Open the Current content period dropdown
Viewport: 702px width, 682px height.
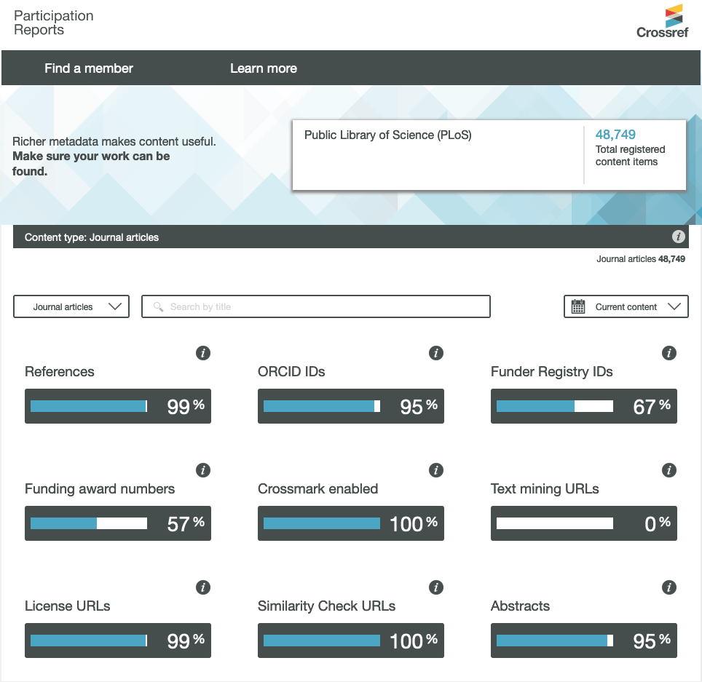pyautogui.click(x=626, y=306)
